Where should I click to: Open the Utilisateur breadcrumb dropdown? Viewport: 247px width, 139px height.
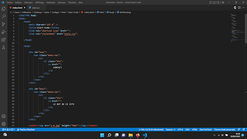pos(27,12)
